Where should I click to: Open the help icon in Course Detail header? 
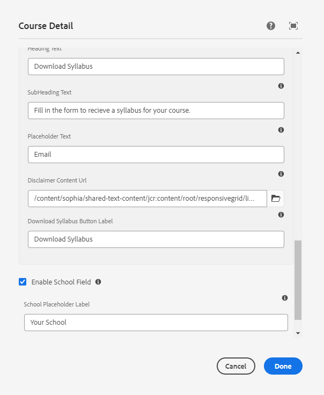[271, 26]
